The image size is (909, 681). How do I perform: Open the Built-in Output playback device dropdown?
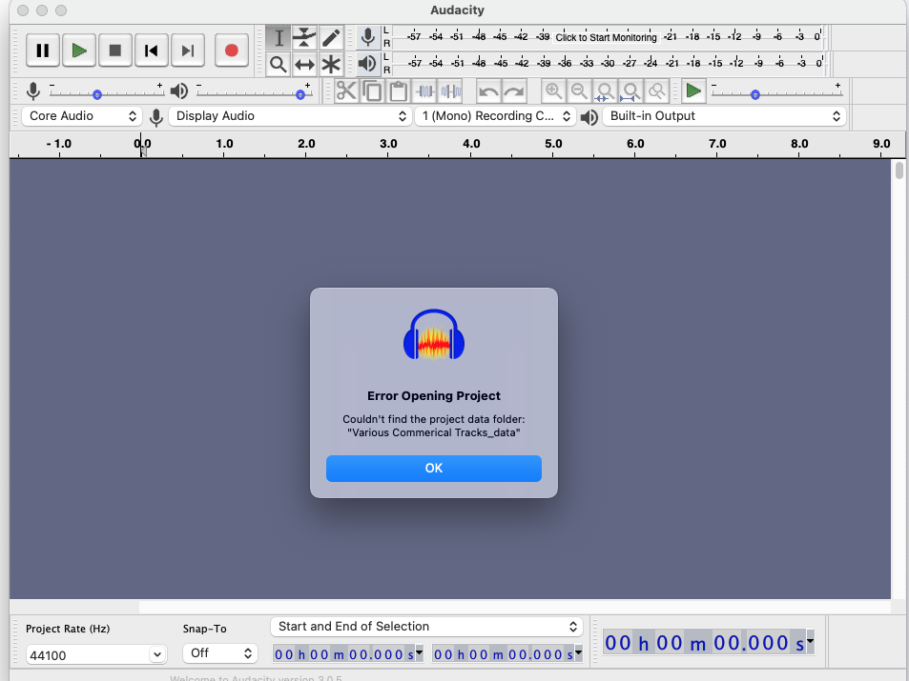pyautogui.click(x=724, y=116)
